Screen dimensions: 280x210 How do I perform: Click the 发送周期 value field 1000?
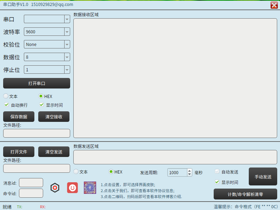coord(177,172)
